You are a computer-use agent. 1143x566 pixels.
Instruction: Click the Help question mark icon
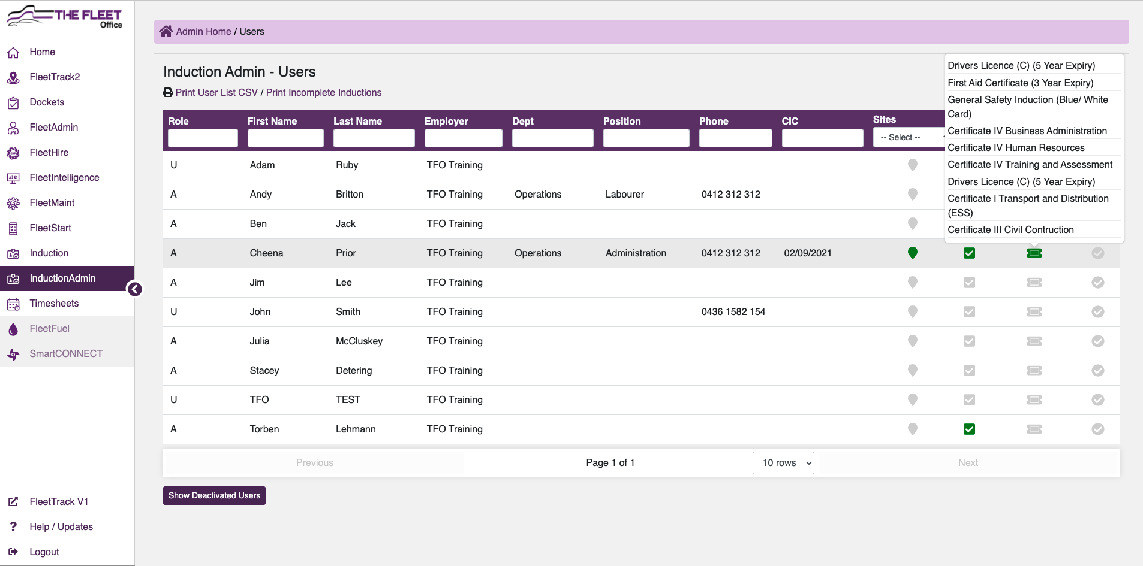tap(13, 526)
